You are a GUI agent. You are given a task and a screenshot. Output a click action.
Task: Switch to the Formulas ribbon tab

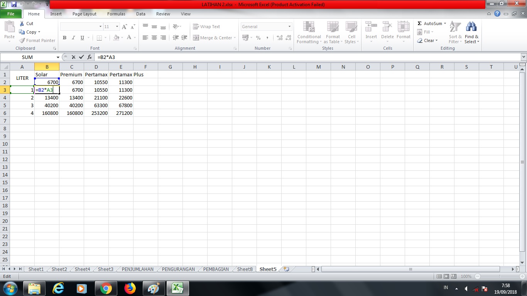click(116, 13)
